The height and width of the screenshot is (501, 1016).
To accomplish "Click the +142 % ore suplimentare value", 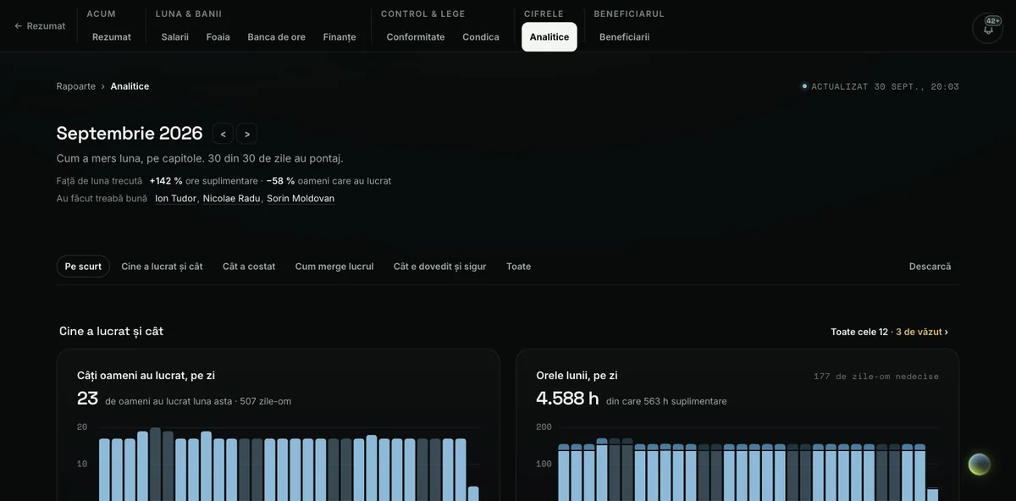I will [x=203, y=181].
